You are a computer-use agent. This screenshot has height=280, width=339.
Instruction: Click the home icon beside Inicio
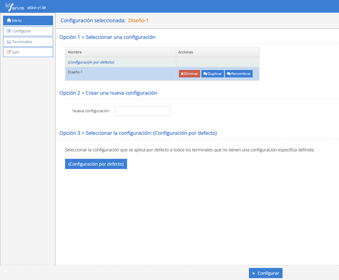click(x=9, y=20)
